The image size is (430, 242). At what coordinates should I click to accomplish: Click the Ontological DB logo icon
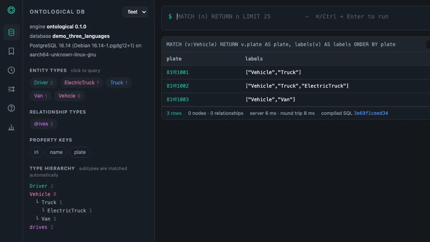click(11, 10)
